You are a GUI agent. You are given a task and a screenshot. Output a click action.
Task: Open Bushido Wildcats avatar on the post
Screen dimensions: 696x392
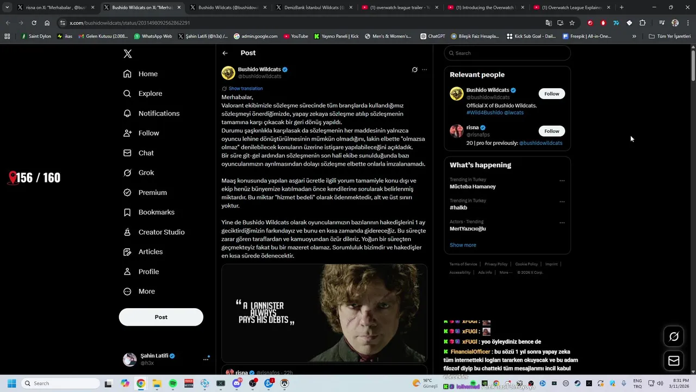(x=228, y=73)
